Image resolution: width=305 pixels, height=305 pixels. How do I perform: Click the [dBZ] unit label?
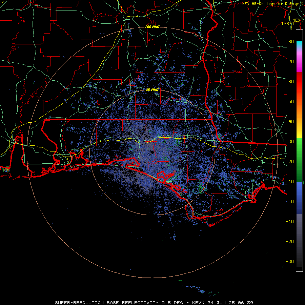pyautogui.click(x=288, y=24)
